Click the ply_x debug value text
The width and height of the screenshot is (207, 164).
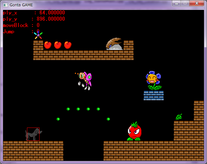click(52, 13)
